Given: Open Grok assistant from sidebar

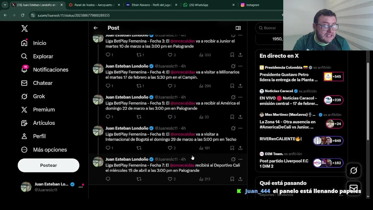Looking at the screenshot, I should click(33, 96).
